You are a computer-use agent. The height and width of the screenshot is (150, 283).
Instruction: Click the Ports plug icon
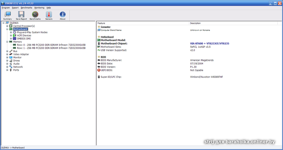(x=11, y=70)
